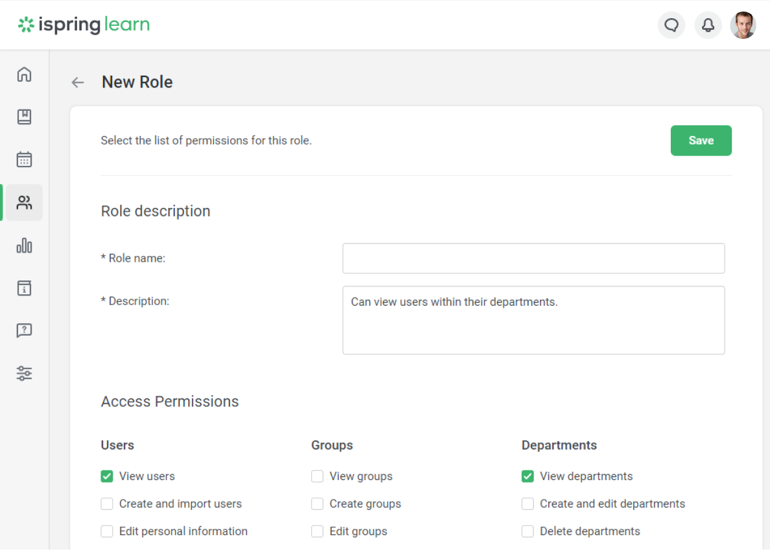Go back using the arrow near New Role
This screenshot has height=550, width=770.
coord(77,82)
